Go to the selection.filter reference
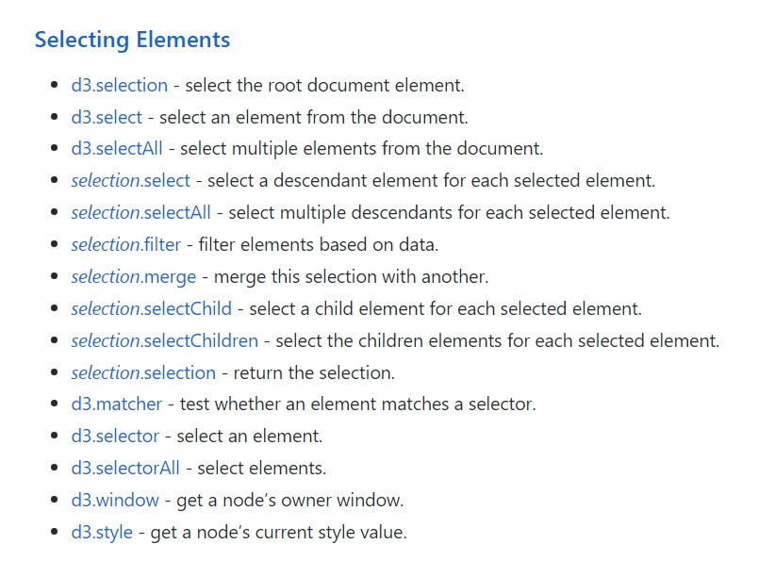This screenshot has width=775, height=561. 126,244
